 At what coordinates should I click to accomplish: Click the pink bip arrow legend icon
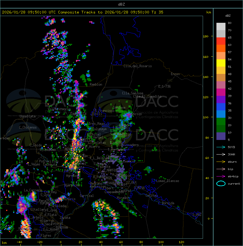[221, 169]
